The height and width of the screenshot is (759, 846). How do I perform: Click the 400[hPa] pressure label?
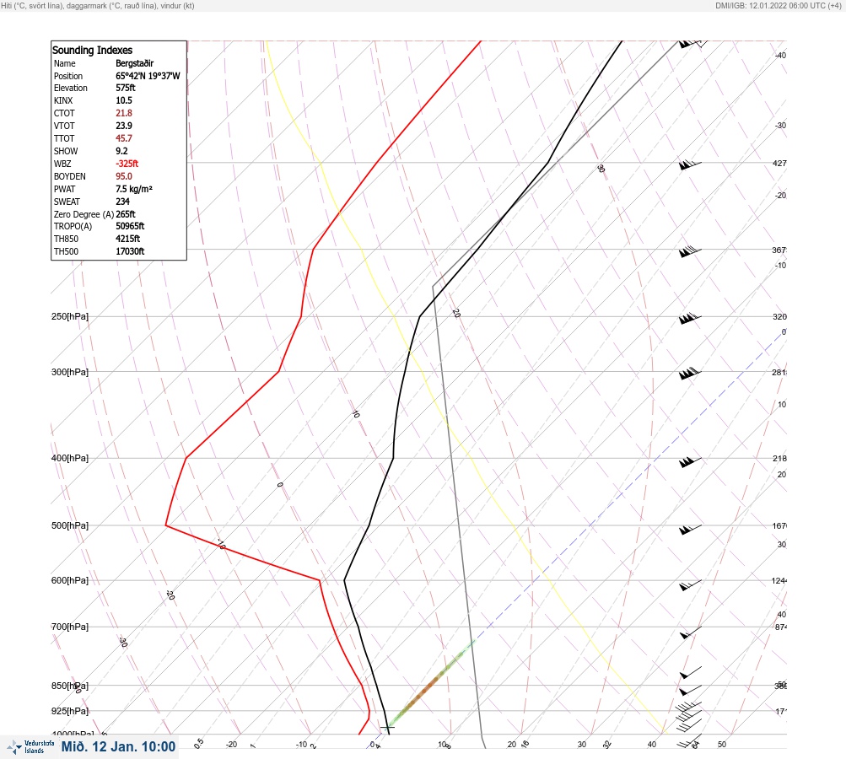point(70,458)
